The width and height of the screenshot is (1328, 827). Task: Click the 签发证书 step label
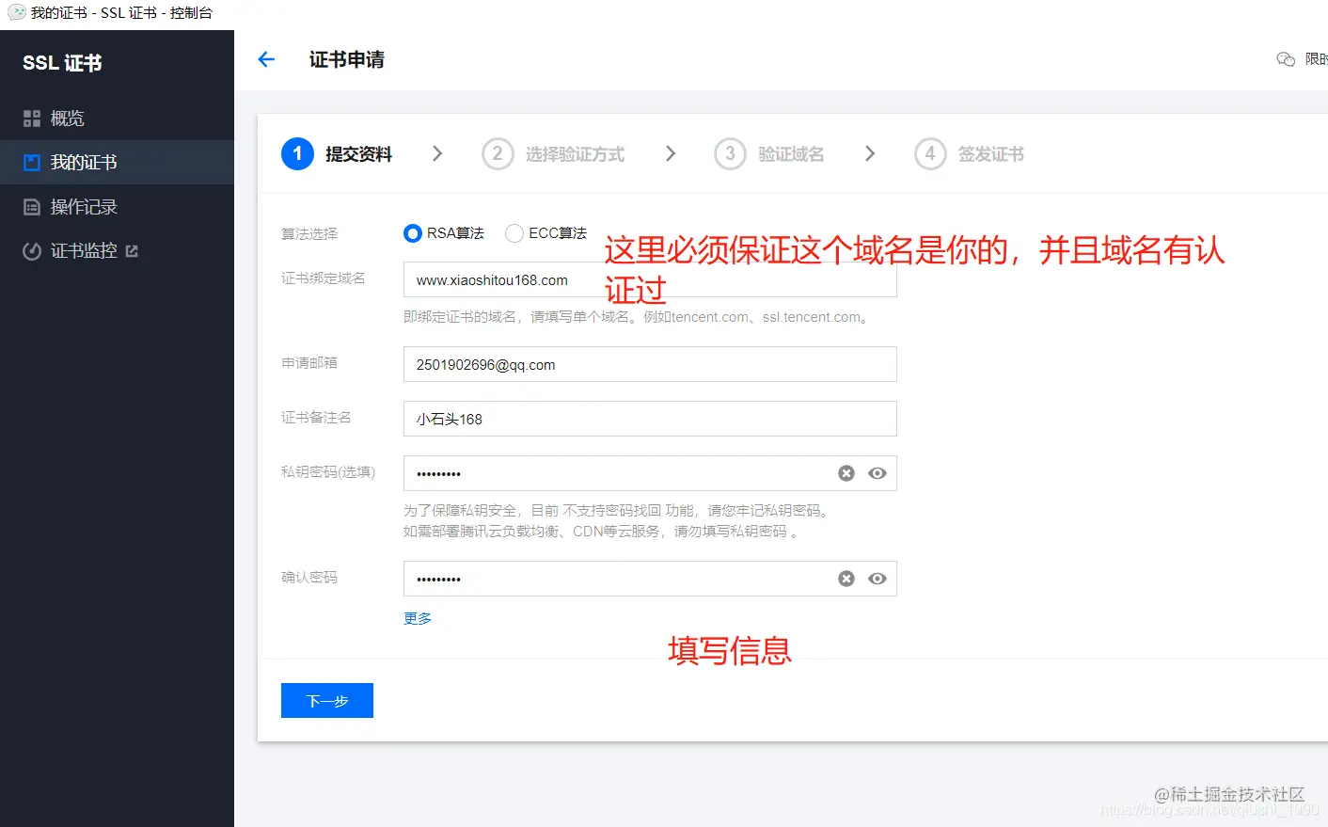click(x=991, y=154)
